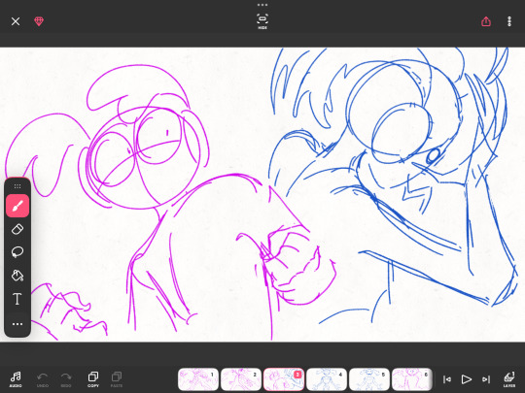Select the Eraser tool
Viewport: 525px width, 393px height.
pos(17,229)
